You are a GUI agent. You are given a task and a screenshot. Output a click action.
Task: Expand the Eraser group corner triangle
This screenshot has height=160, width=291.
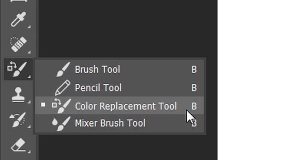(x=29, y=152)
